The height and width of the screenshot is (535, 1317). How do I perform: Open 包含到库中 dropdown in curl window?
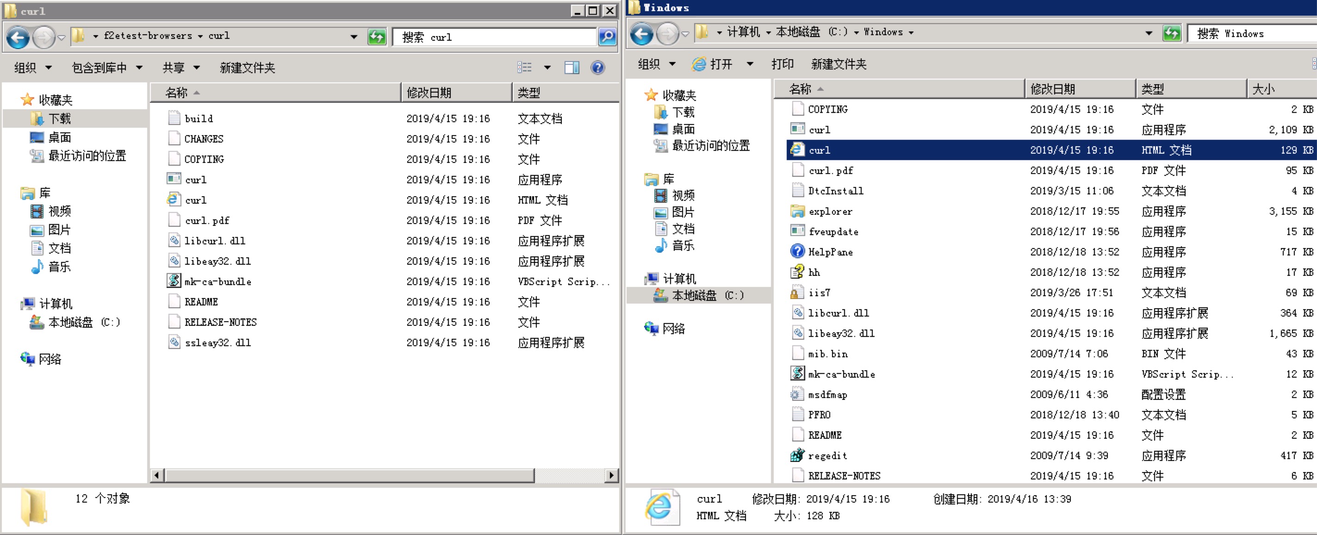107,68
